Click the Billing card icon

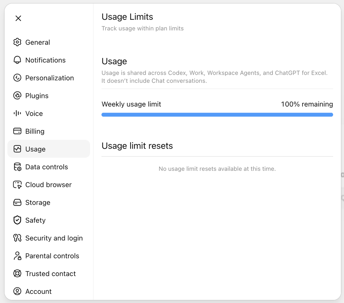point(17,131)
